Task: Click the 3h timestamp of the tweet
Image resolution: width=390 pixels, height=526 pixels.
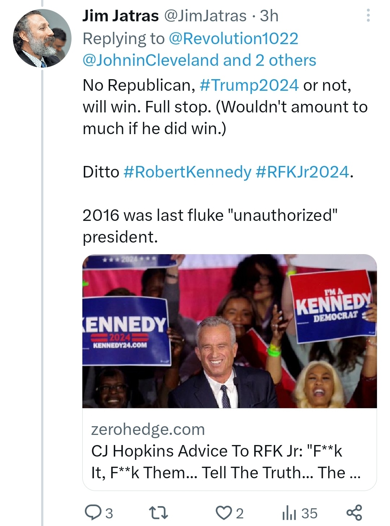Action: coord(269,16)
